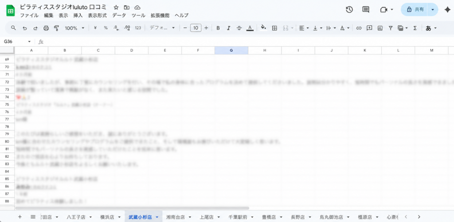Insert a chart from the toolbar
Viewport: 454px width, 222px height.
(x=380, y=28)
